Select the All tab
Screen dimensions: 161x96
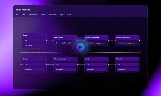coord(17,15)
